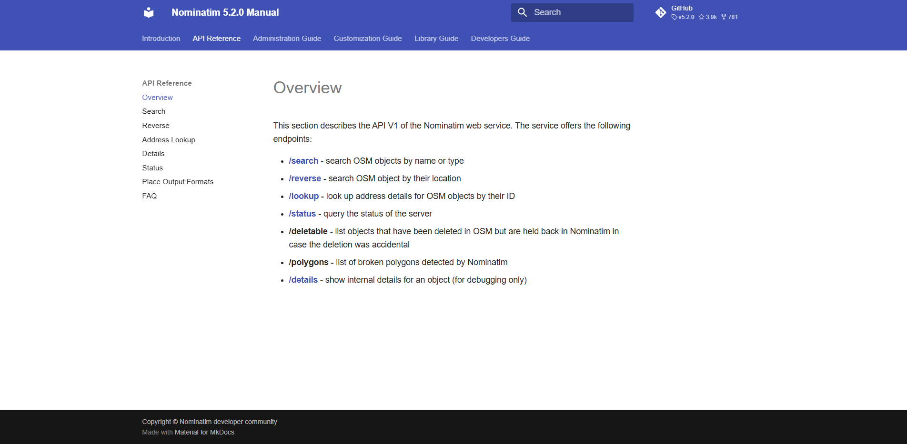Open the FAQ sidebar entry
The width and height of the screenshot is (907, 444).
pyautogui.click(x=149, y=196)
